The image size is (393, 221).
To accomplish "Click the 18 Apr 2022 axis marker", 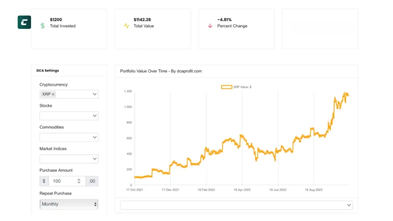I will pyautogui.click(x=242, y=189).
